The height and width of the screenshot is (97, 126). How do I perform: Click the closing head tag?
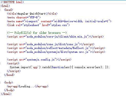click(9, 75)
